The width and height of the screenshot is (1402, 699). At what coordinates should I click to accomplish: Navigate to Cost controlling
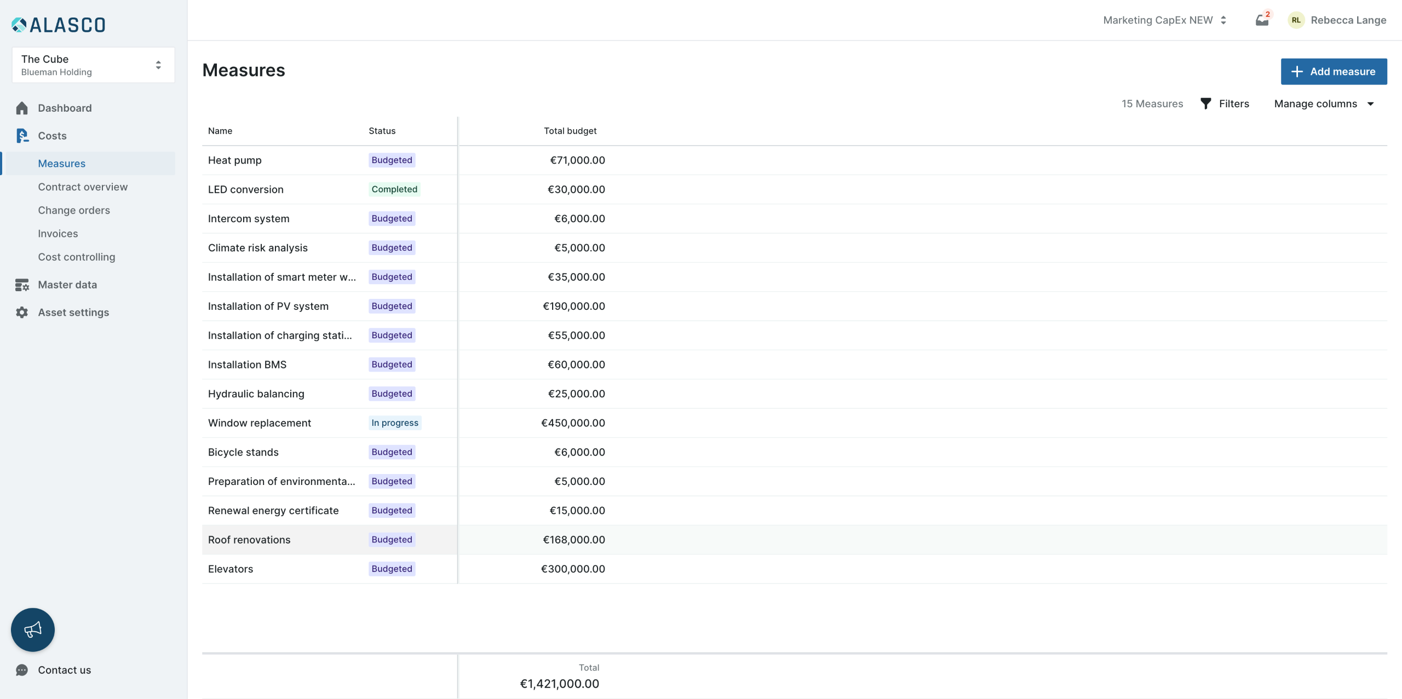click(77, 257)
